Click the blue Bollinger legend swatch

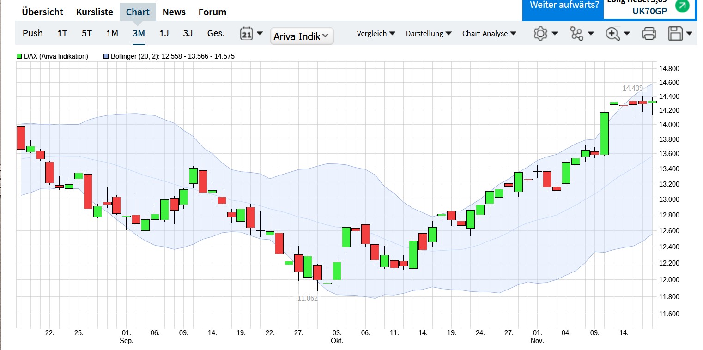[x=106, y=56]
